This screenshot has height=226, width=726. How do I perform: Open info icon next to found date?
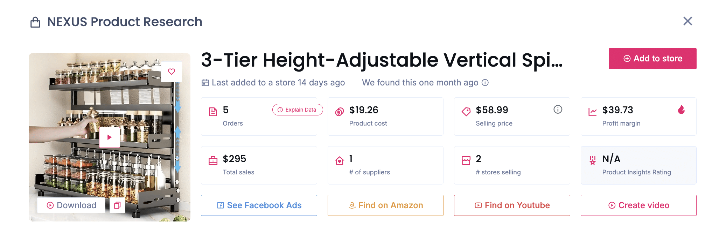click(485, 83)
